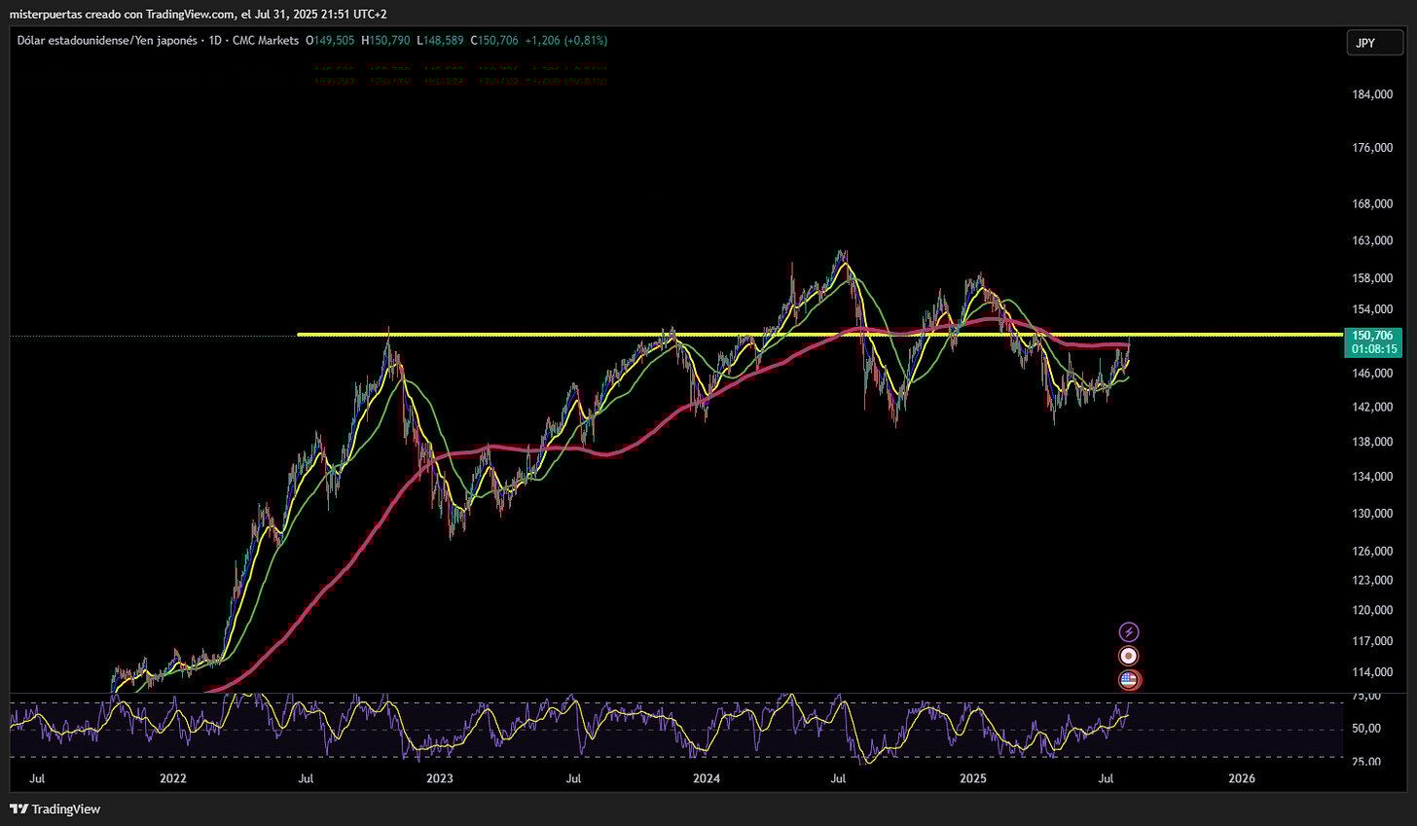Click the 01:08:15 bar countdown timer
The height and width of the screenshot is (826, 1417).
tap(1372, 348)
